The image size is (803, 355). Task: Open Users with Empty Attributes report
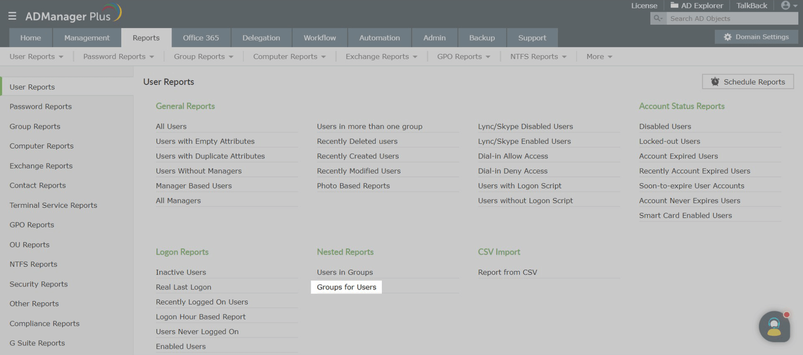(205, 141)
